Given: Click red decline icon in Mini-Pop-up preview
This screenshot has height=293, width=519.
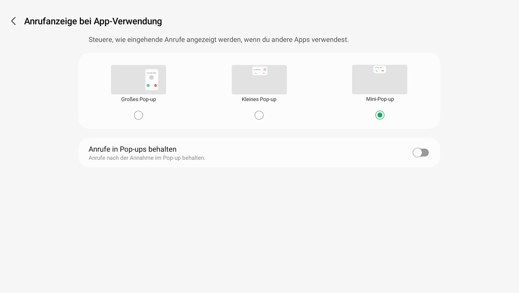Looking at the screenshot, I should 383,71.
